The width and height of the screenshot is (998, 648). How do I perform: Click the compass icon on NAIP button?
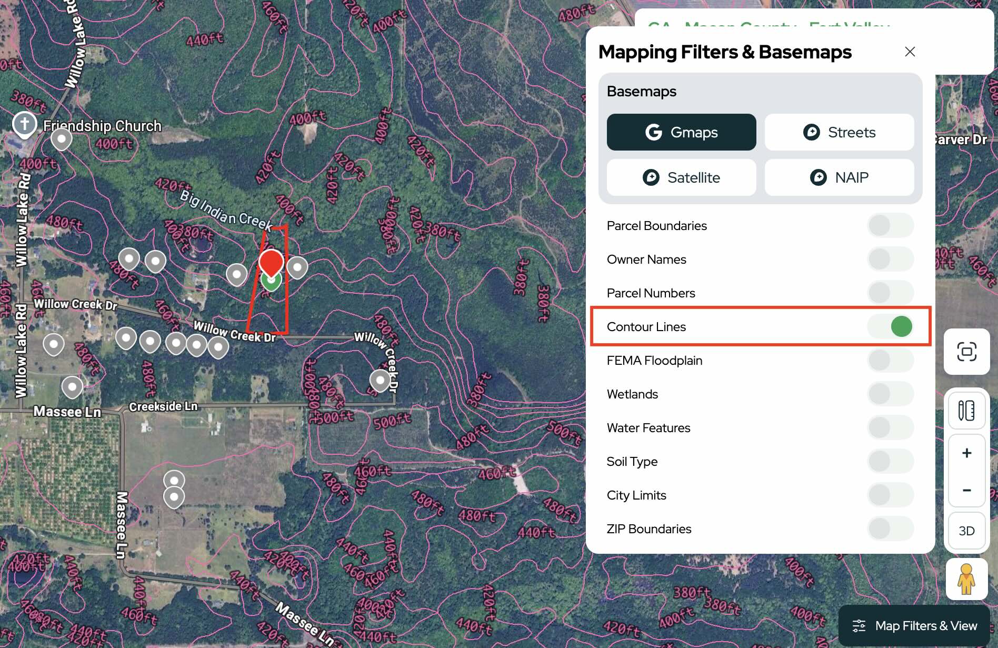[x=818, y=177]
